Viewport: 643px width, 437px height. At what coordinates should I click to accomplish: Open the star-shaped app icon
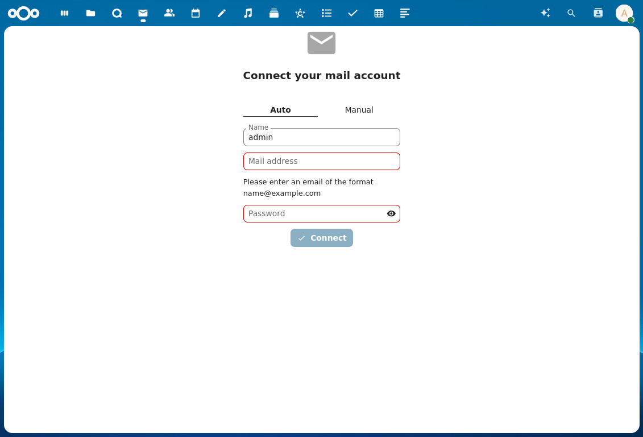click(300, 13)
